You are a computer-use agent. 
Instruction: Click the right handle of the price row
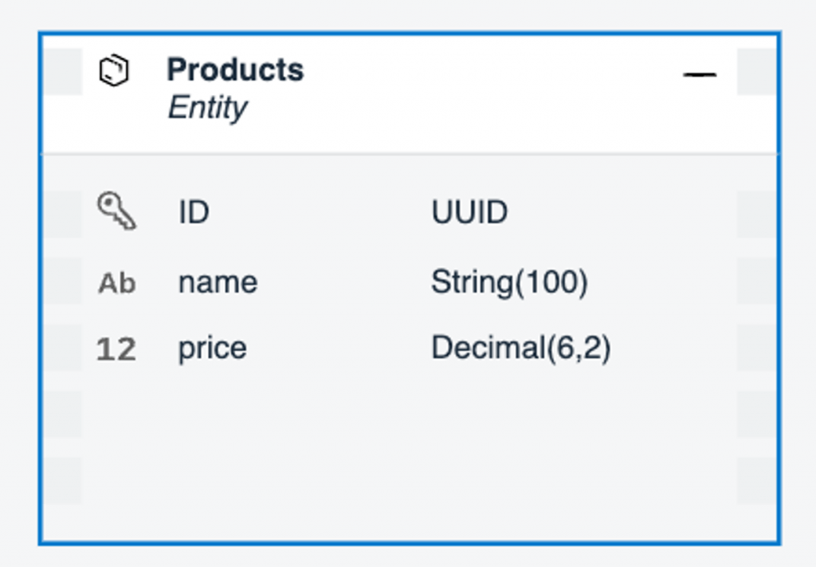(756, 347)
